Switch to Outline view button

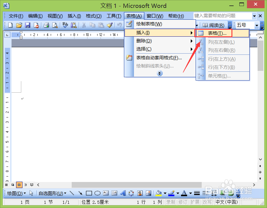pos(26,185)
